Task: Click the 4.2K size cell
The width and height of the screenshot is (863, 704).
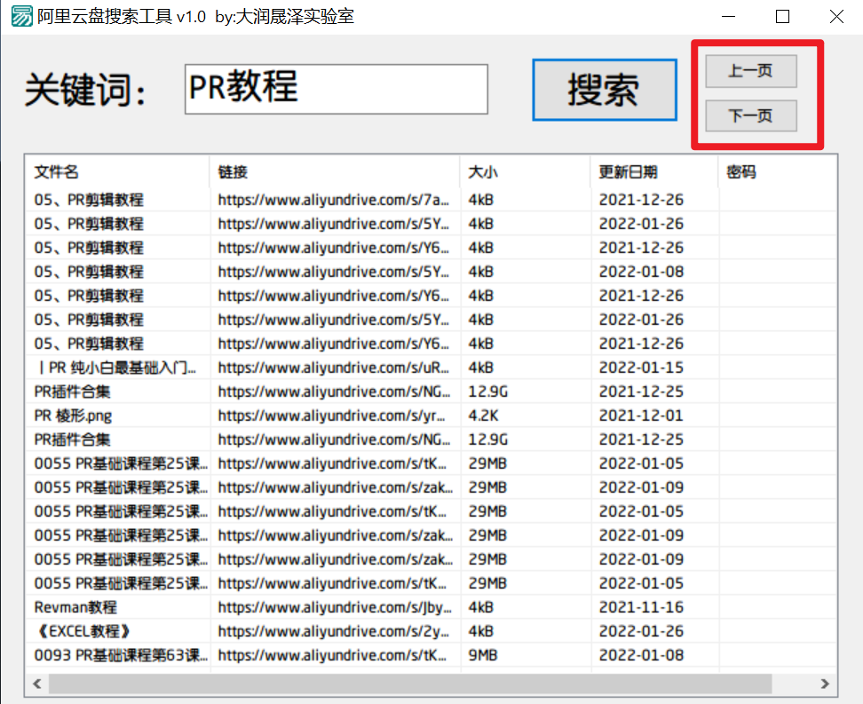Action: [483, 415]
